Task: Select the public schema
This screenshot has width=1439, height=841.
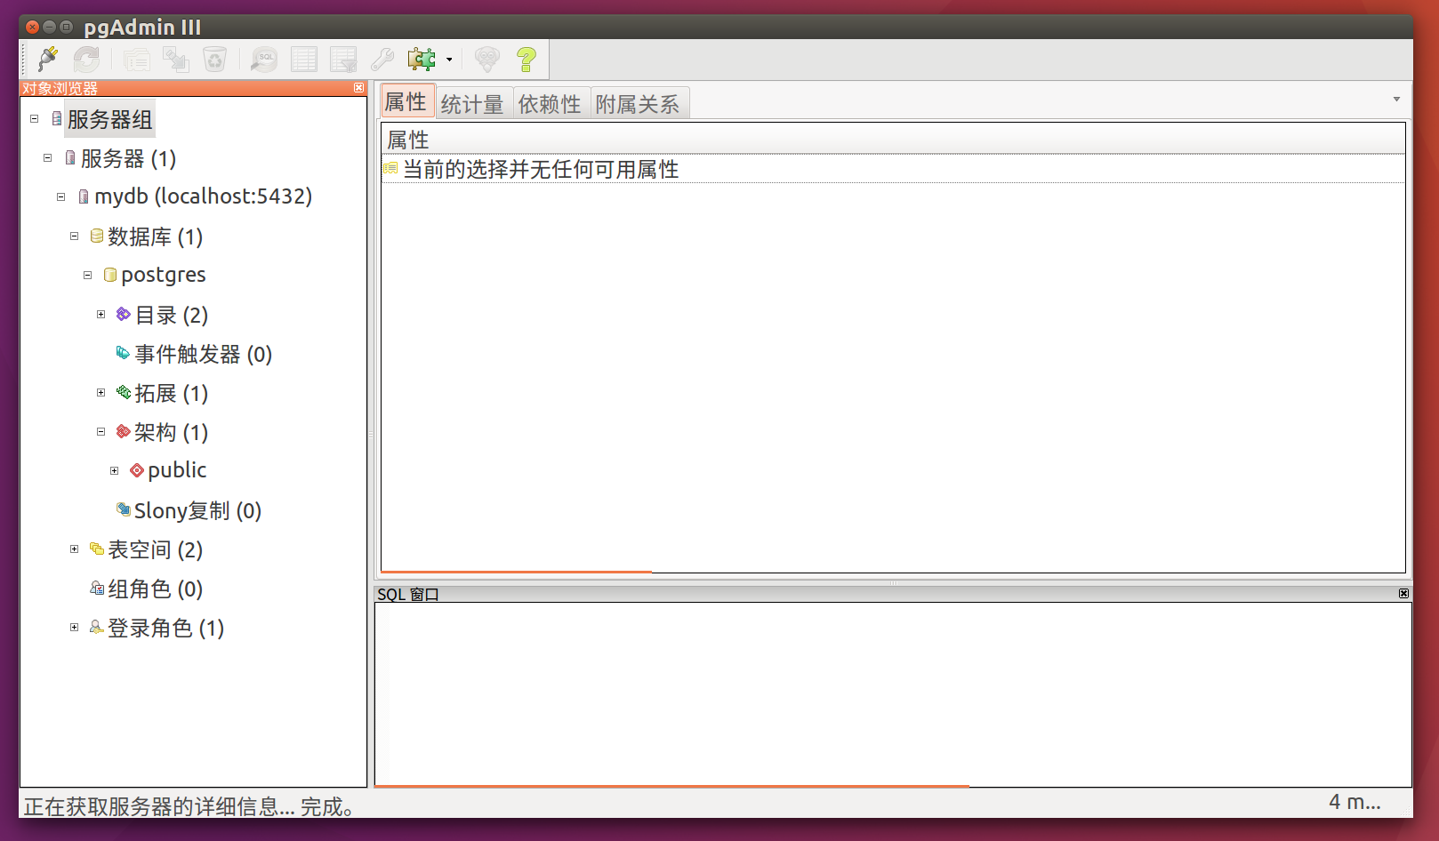Action: click(x=177, y=470)
